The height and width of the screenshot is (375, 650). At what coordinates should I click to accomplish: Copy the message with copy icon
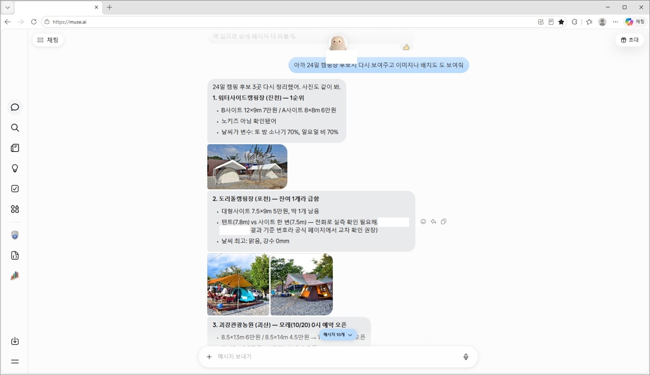point(444,222)
